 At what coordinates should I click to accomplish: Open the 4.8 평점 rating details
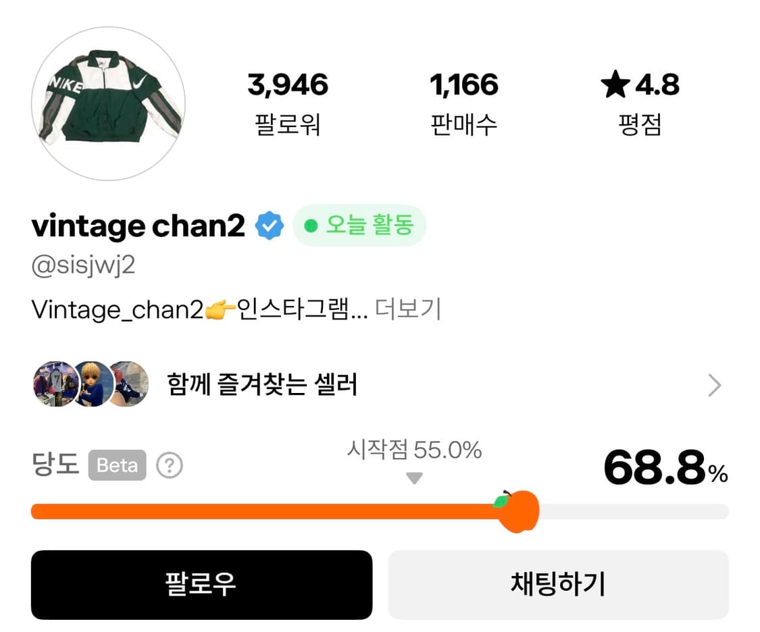pyautogui.click(x=640, y=103)
